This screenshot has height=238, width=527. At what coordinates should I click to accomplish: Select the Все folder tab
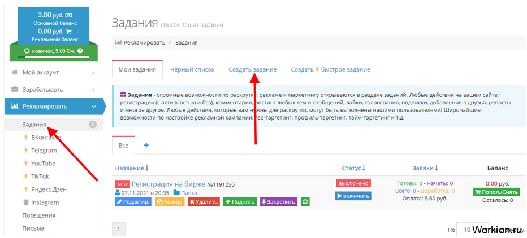tap(123, 145)
